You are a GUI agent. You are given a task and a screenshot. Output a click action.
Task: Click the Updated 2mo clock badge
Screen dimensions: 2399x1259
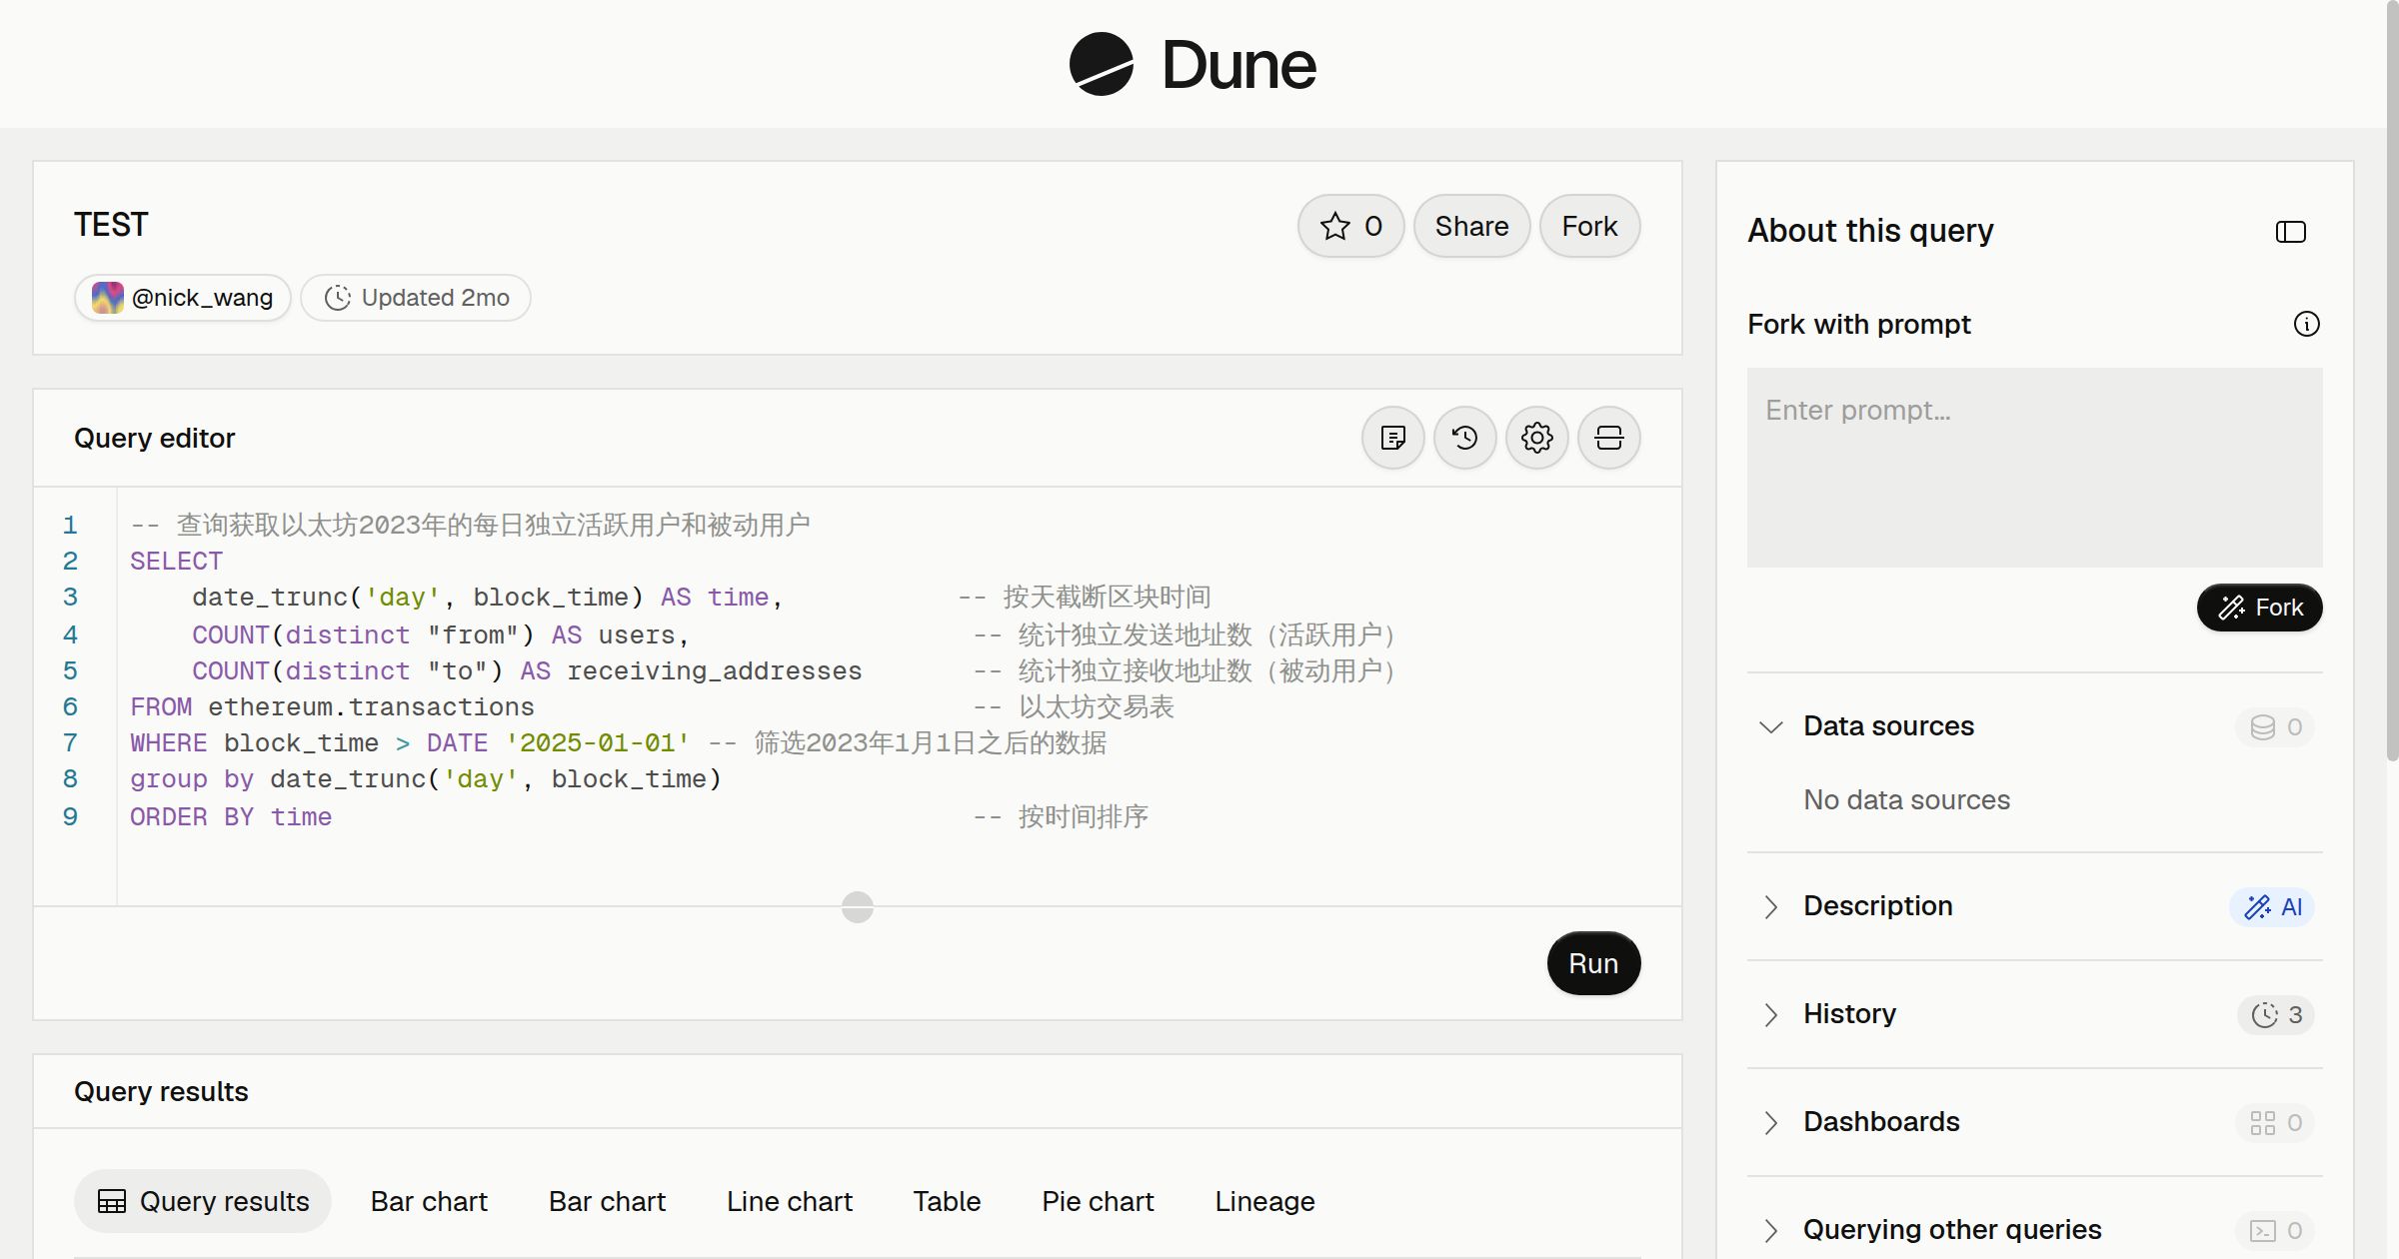[416, 298]
